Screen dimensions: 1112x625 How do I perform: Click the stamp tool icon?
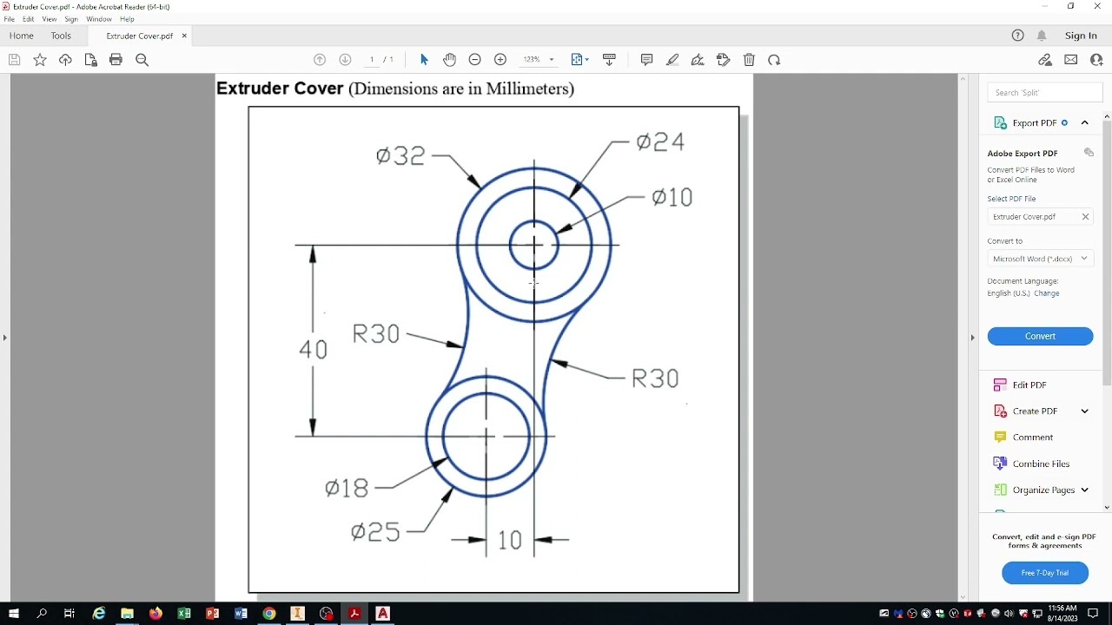pos(723,60)
